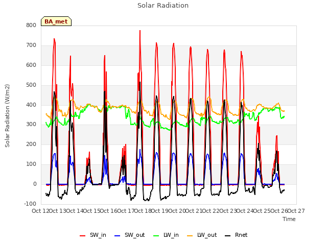Click the Solar Radiation (W/m2) y-axis label
The image size is (327, 245).
7,116
